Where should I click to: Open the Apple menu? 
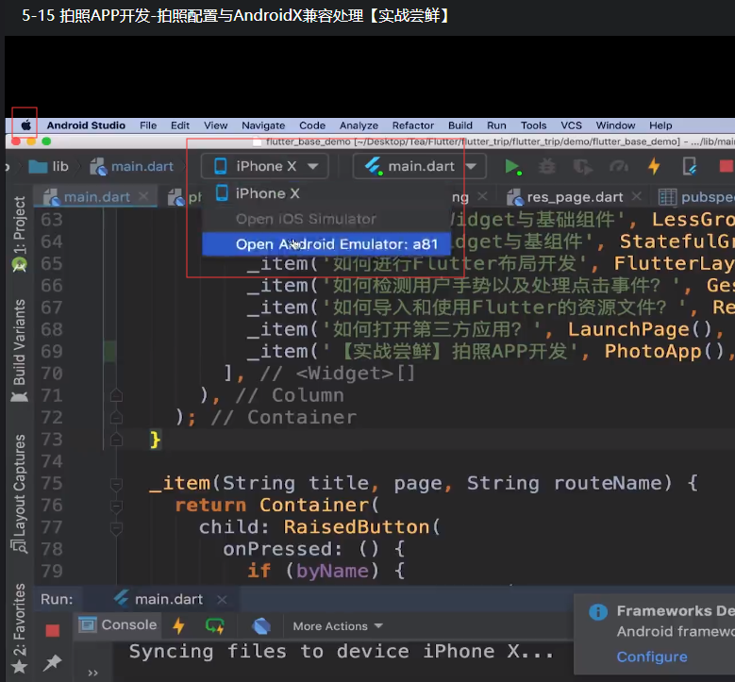coord(25,125)
